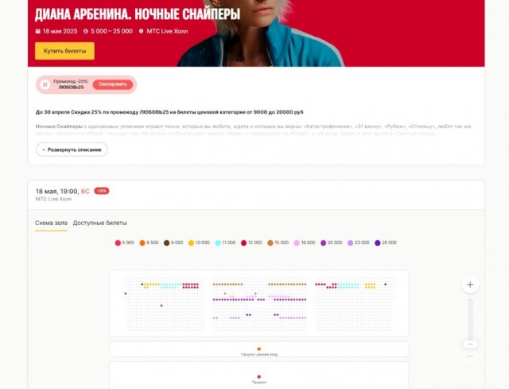
Task: Select the 5 000 price color swatch
Action: tap(118, 243)
